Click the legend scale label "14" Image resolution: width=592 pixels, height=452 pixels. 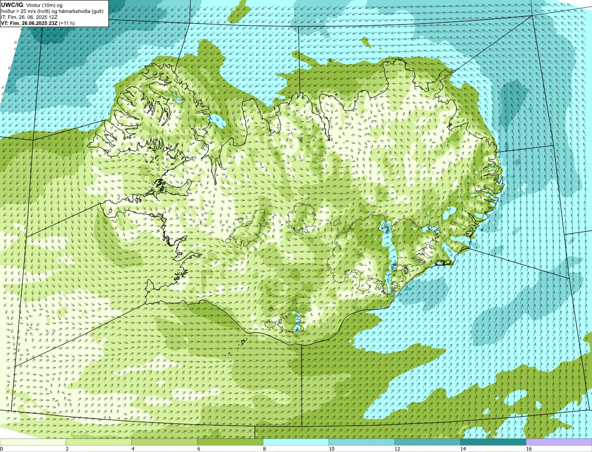[463, 449]
